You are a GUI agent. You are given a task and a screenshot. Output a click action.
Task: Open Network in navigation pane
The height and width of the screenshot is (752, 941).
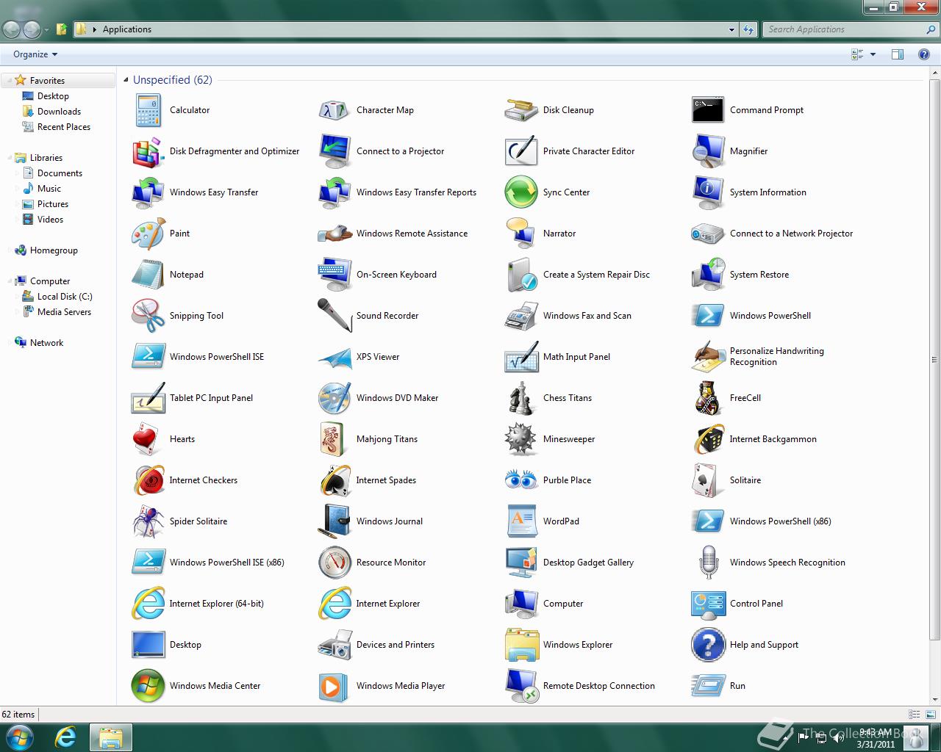click(46, 343)
